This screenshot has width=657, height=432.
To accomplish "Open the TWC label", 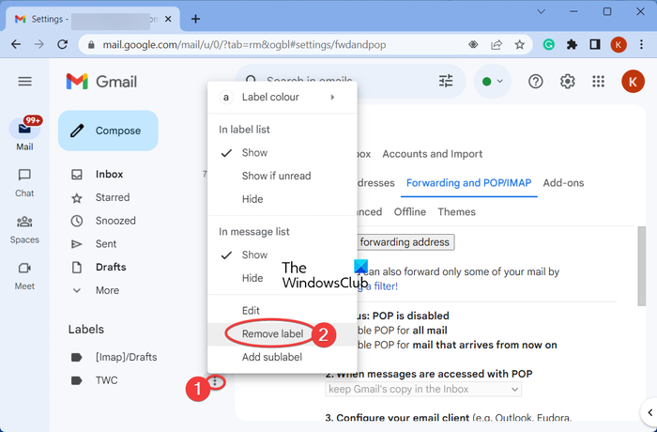I will click(106, 380).
